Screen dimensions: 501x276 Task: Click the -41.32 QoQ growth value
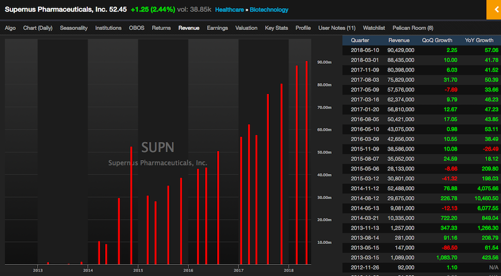tap(449, 179)
